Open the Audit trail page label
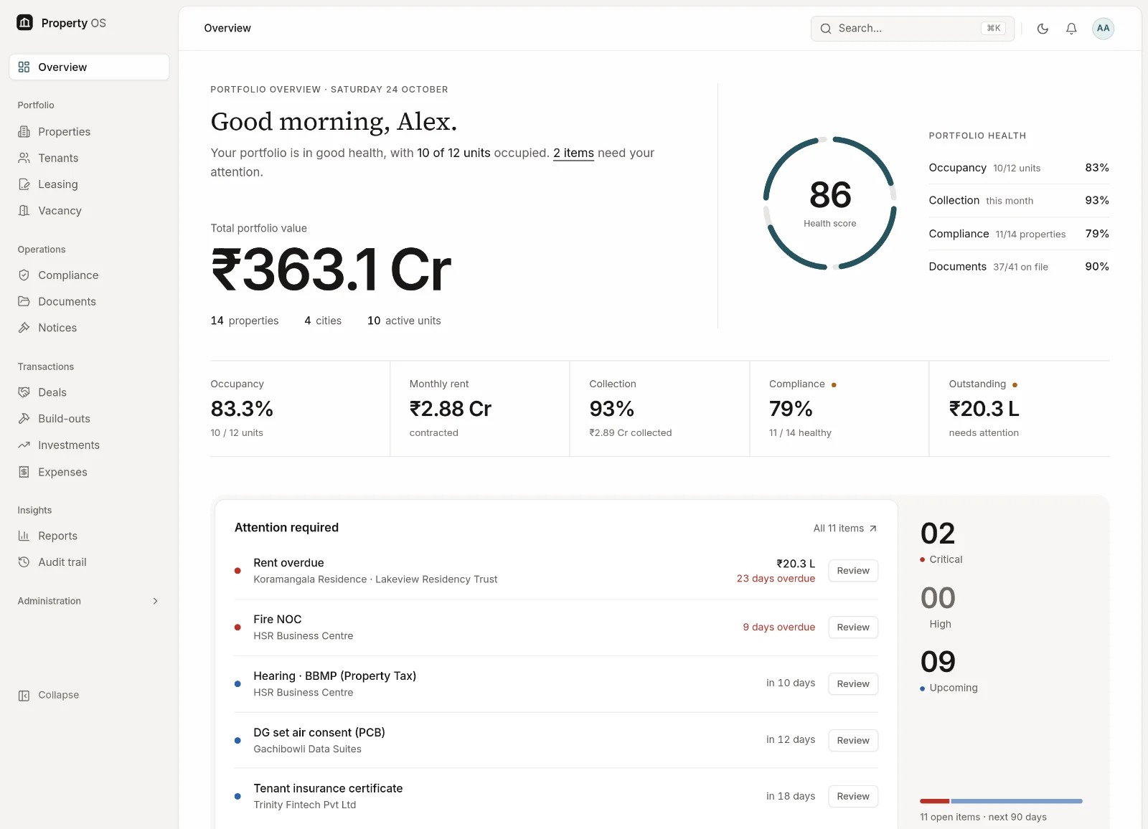 pyautogui.click(x=62, y=562)
